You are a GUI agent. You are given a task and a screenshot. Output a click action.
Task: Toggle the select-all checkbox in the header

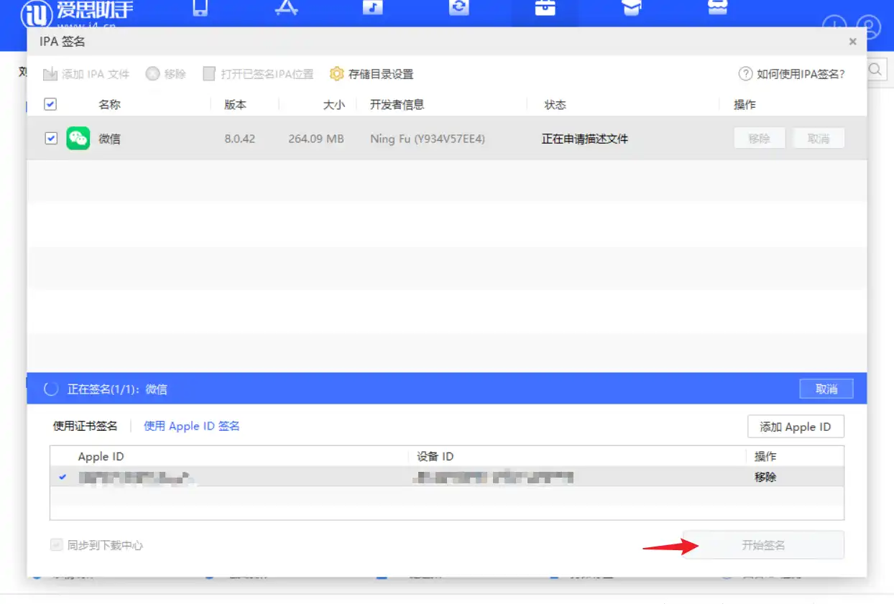[x=50, y=105]
